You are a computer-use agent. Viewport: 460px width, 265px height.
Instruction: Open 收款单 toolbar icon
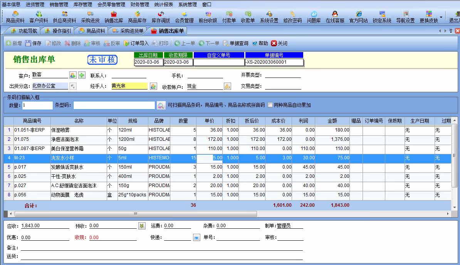tap(248, 17)
